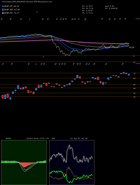The width and height of the screenshot is (140, 185).
Task: Click the last blue candlestick on the right
Action: point(129,75)
